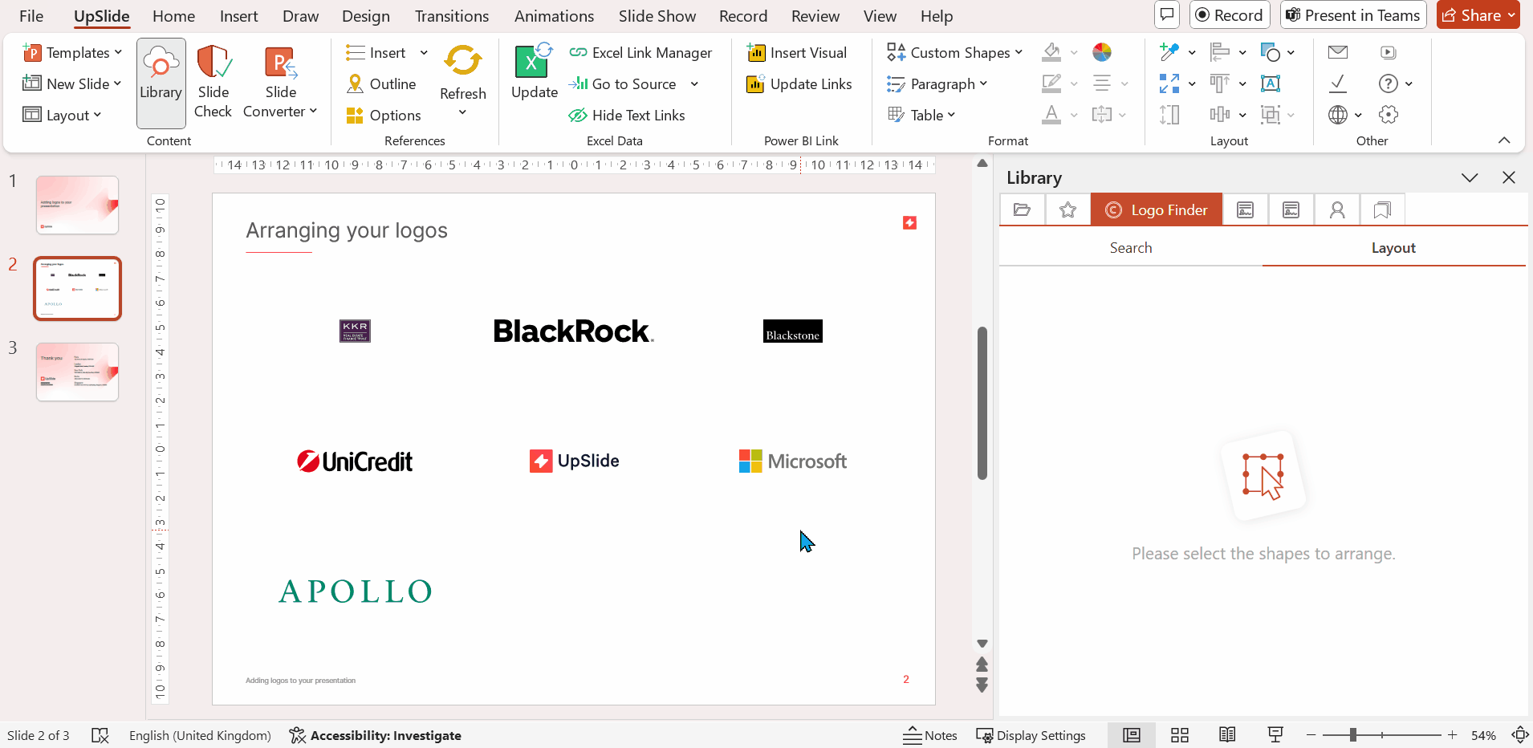
Task: Click the gear settings icon in Other group
Action: [x=1389, y=115]
